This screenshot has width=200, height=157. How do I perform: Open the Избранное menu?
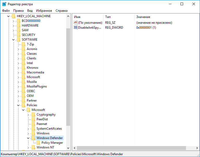coord(44,11)
